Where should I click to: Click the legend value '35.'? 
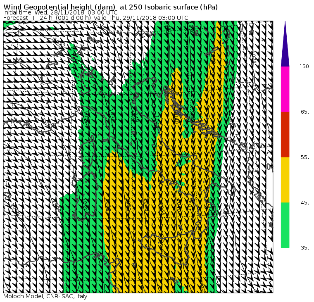305,248
